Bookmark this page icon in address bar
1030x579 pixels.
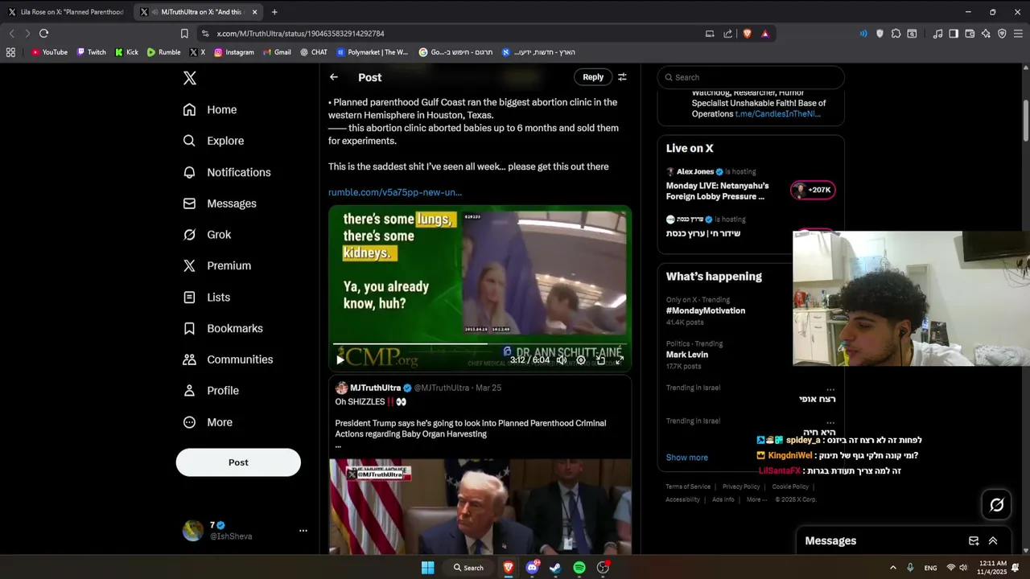(184, 34)
